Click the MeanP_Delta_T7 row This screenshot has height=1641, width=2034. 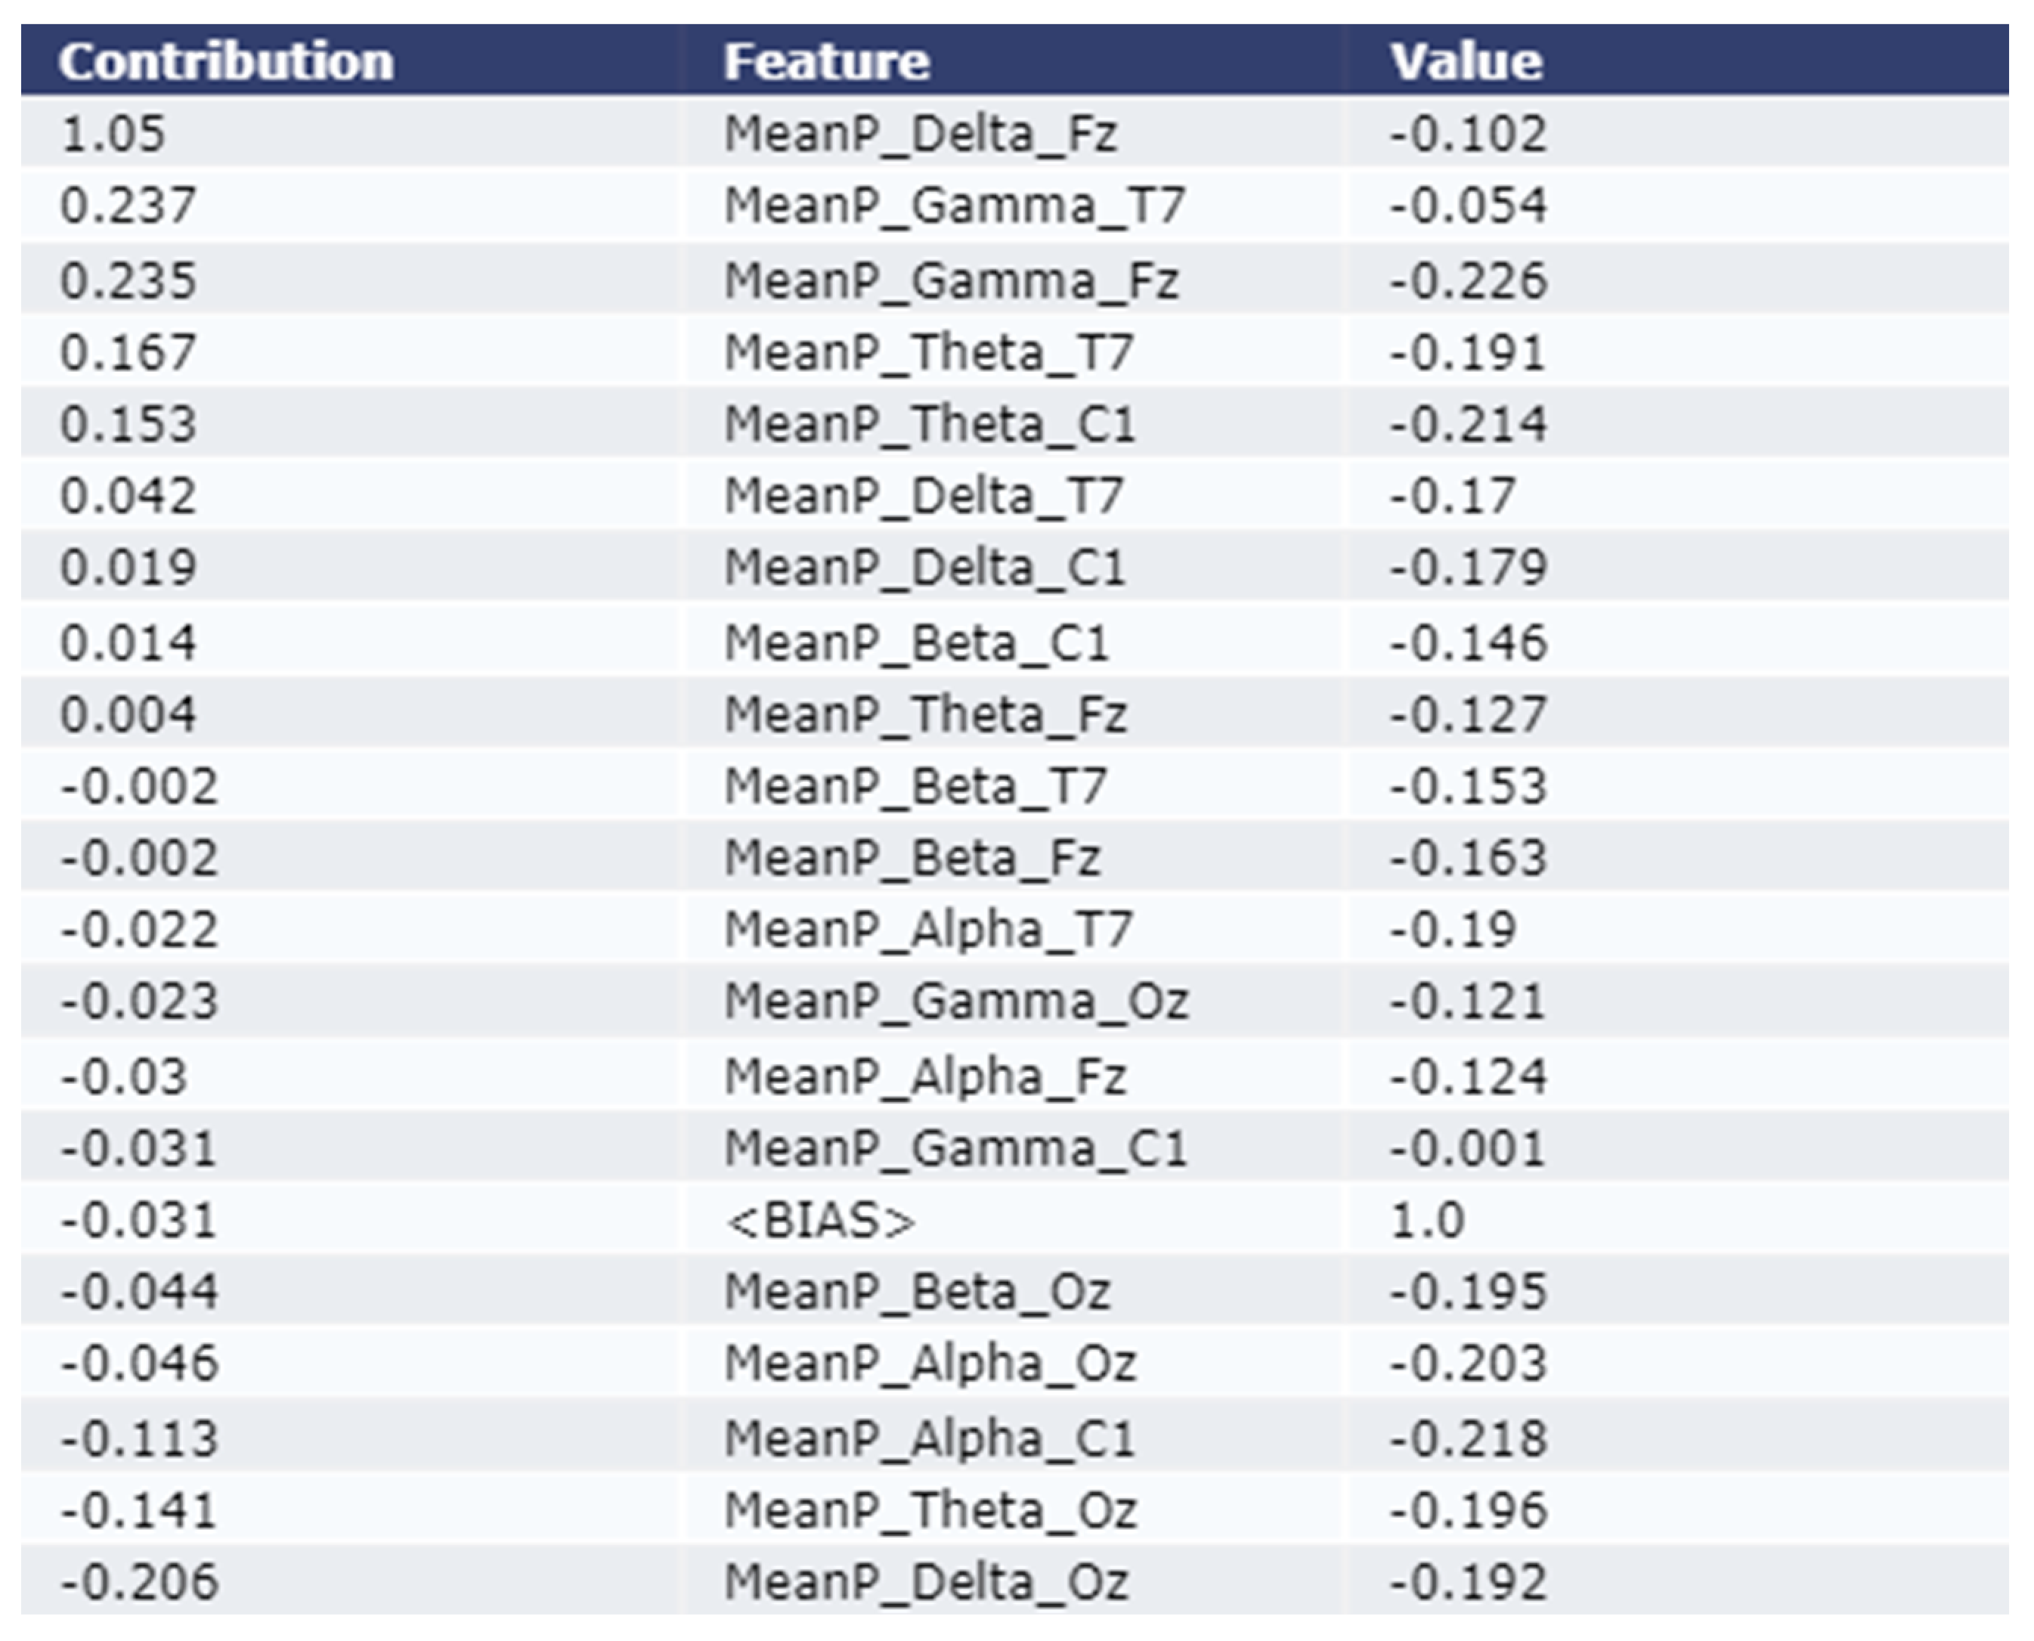pyautogui.click(x=924, y=495)
